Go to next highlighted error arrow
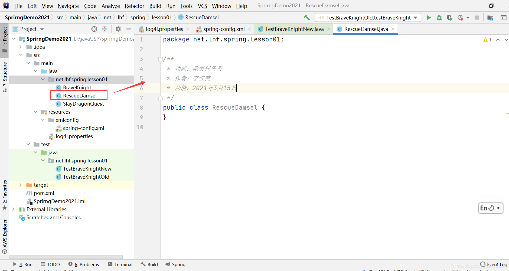Viewport: 509px width, 271px height. pyautogui.click(x=506, y=40)
